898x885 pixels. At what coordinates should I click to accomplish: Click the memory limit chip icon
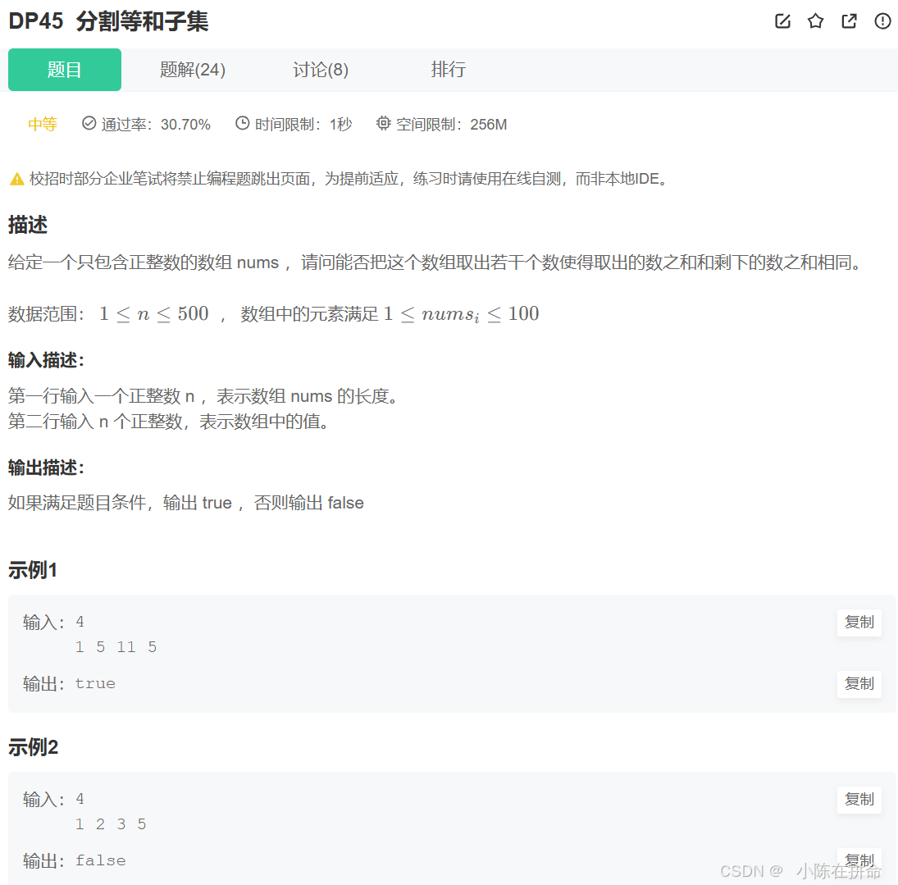[x=383, y=123]
